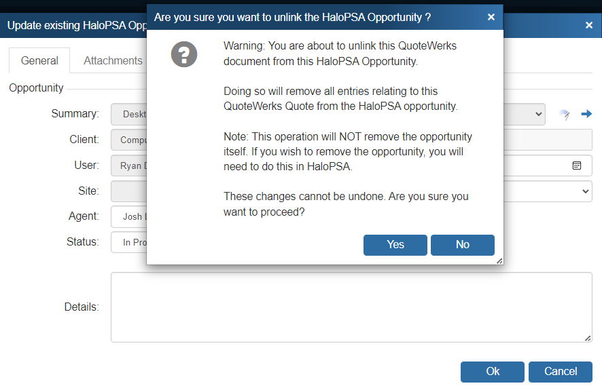Expand the Site dropdown arrow

tap(586, 191)
